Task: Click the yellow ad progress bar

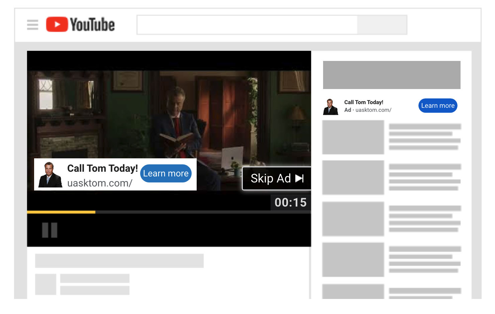Action: [x=61, y=212]
